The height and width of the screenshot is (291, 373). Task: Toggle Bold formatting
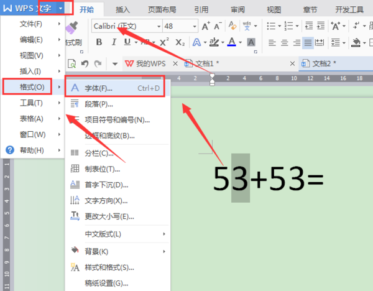(99, 42)
